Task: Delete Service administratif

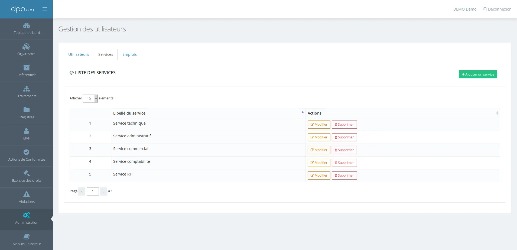Action: tap(344, 137)
